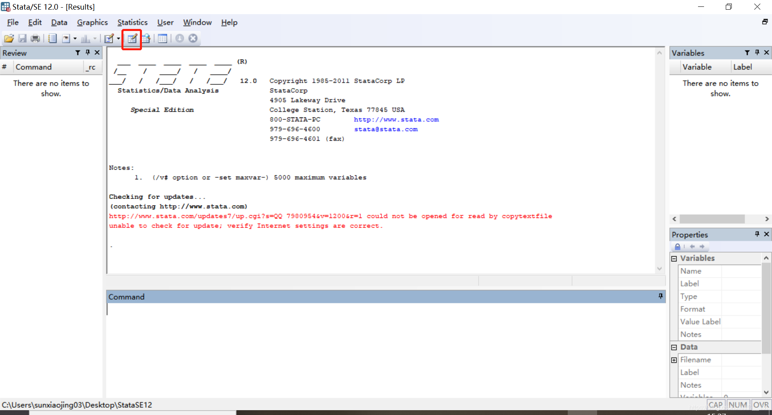Click the Label column header in Variables

[751, 67]
